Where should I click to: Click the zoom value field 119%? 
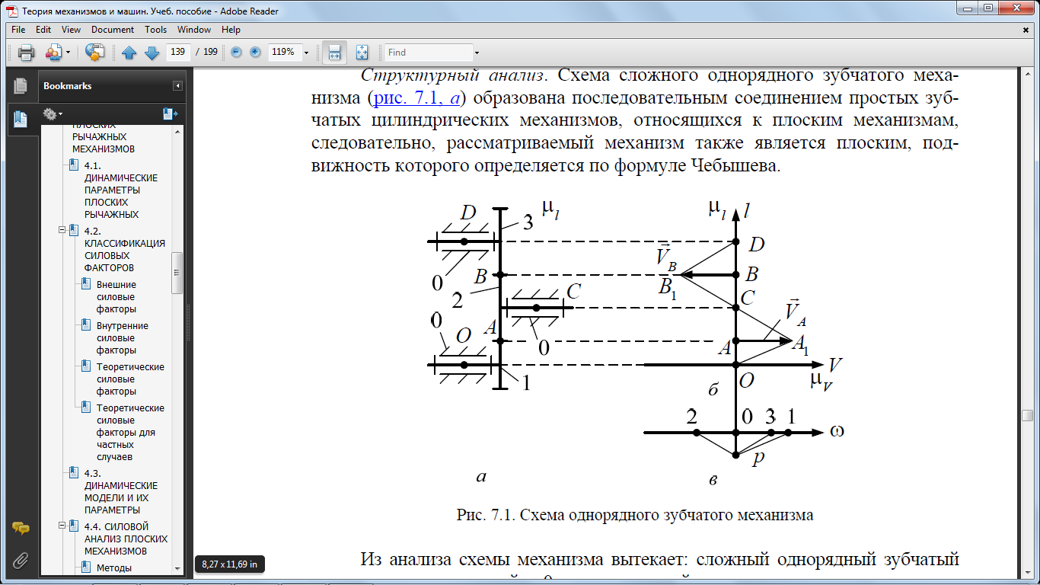(x=284, y=53)
